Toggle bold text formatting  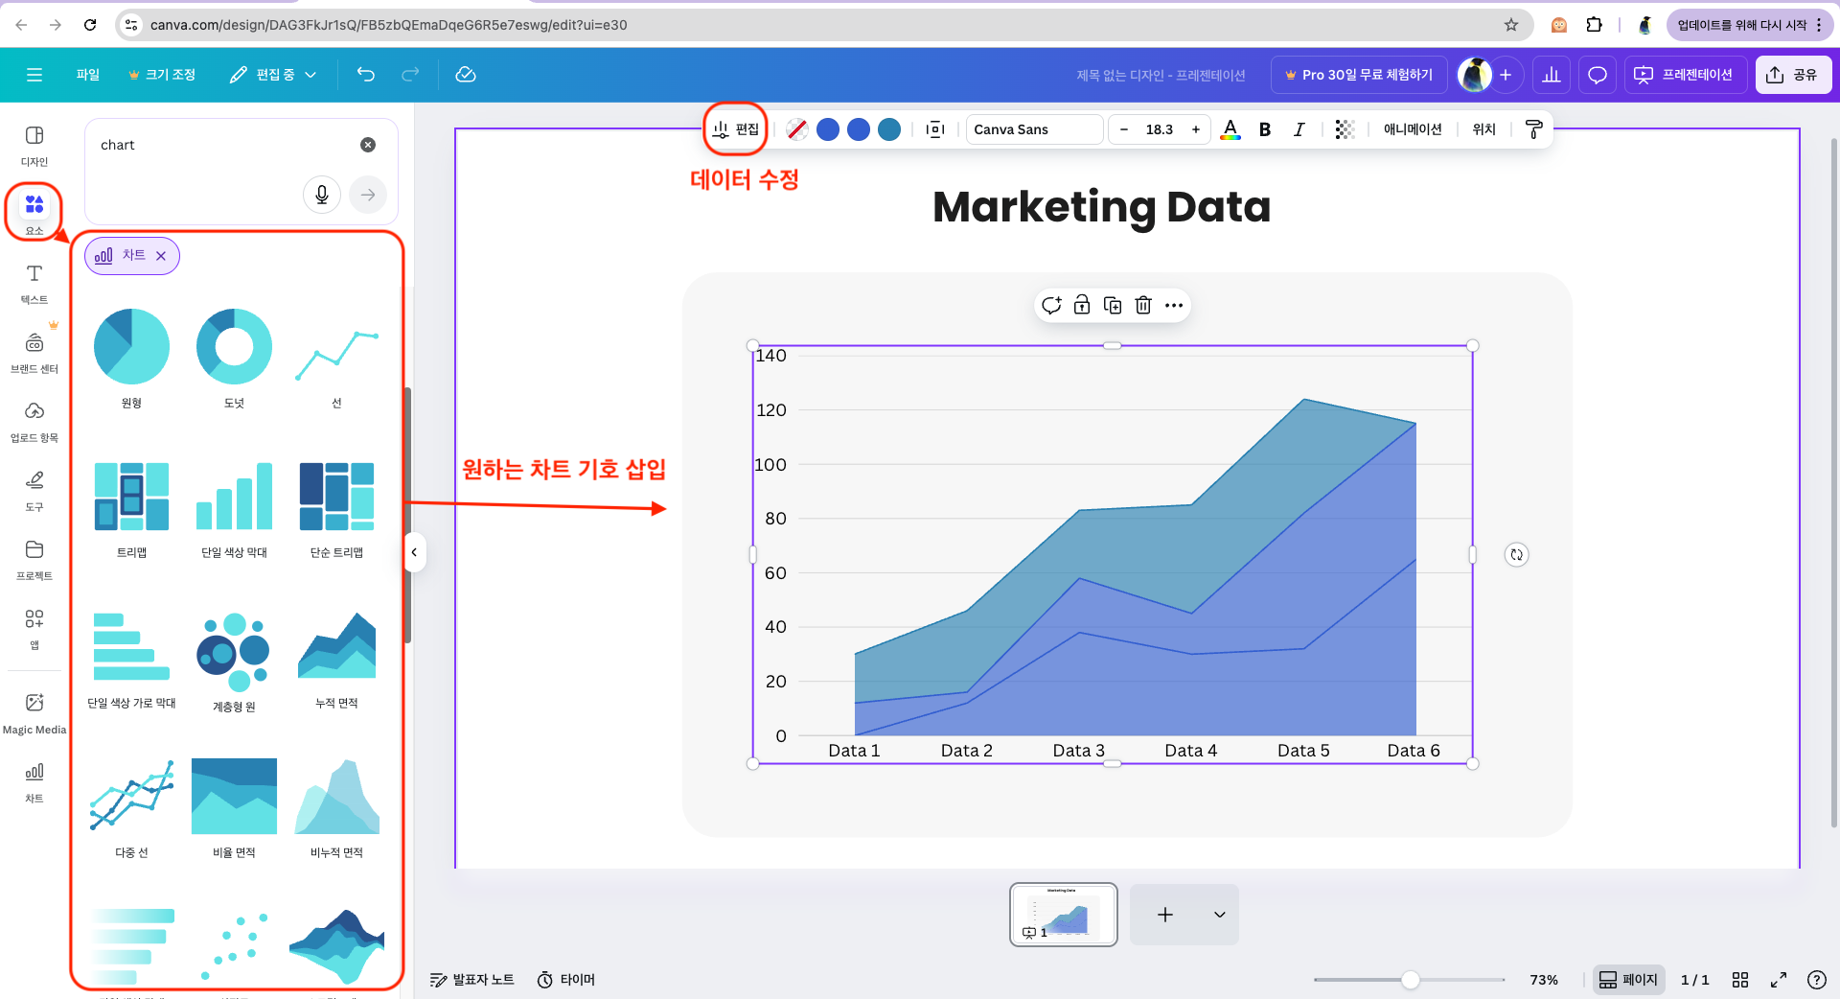click(x=1265, y=129)
